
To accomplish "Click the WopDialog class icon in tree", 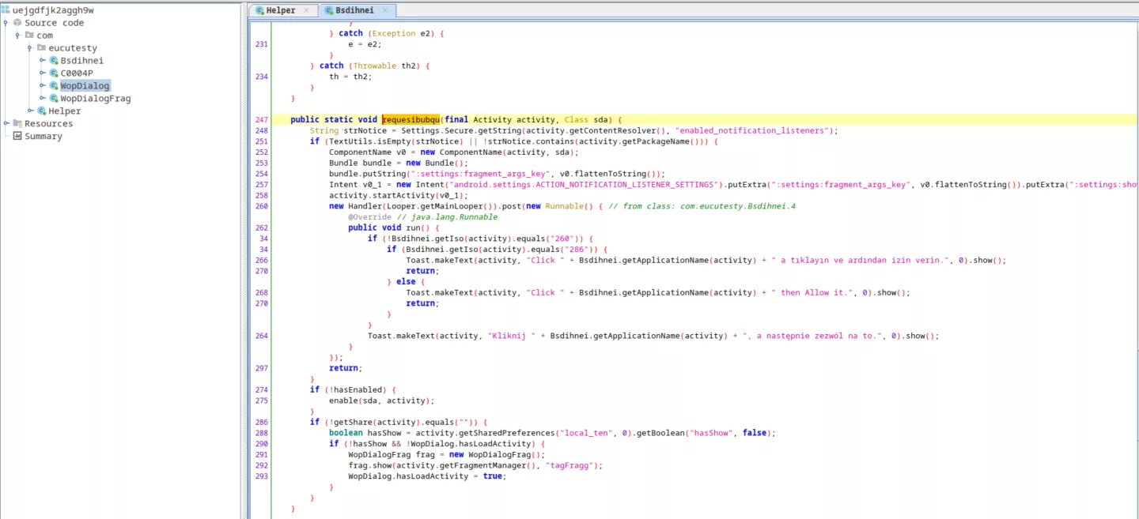I will [x=54, y=86].
